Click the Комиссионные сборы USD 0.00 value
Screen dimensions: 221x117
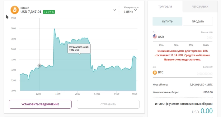(208, 92)
